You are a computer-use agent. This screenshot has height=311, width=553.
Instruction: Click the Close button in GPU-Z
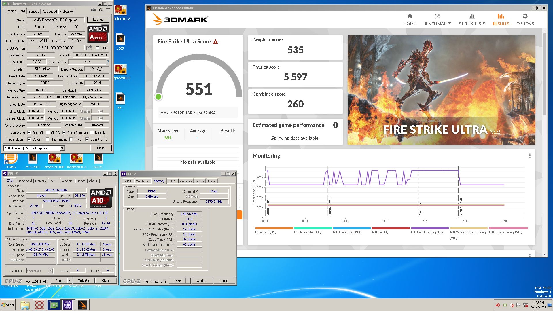101,148
